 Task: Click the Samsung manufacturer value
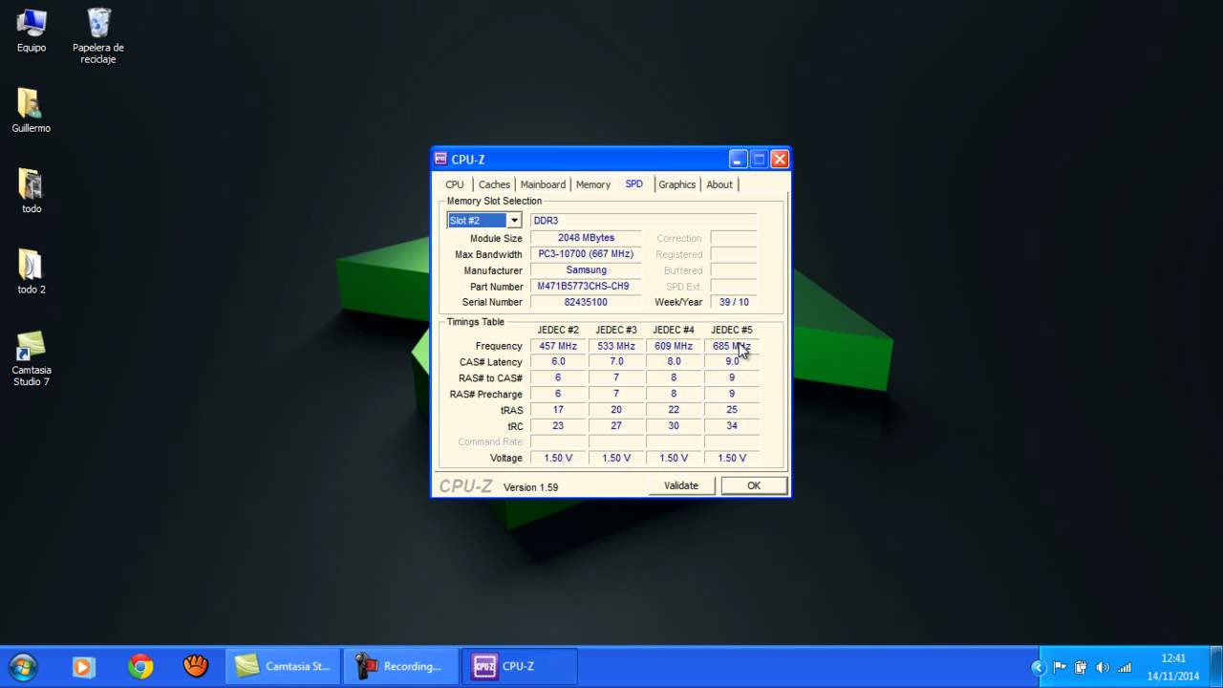[587, 270]
